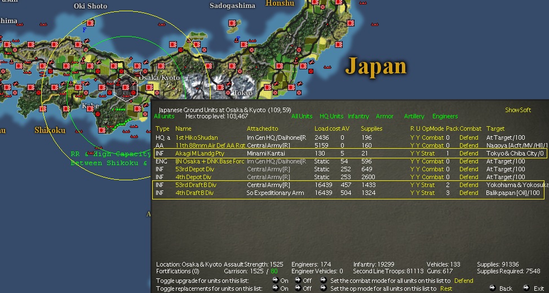Sort by Pack column header

click(452, 129)
